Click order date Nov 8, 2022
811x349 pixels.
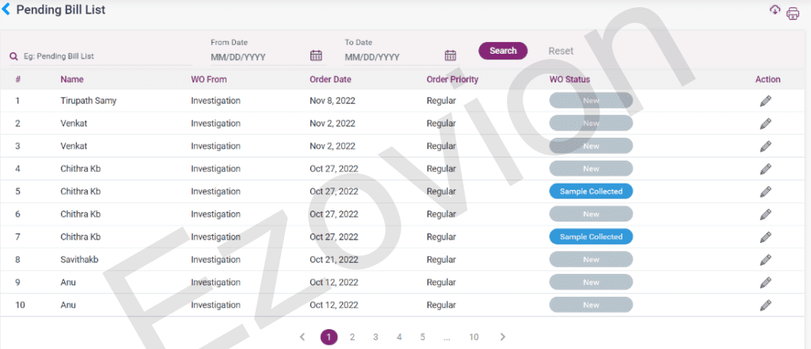tap(333, 101)
